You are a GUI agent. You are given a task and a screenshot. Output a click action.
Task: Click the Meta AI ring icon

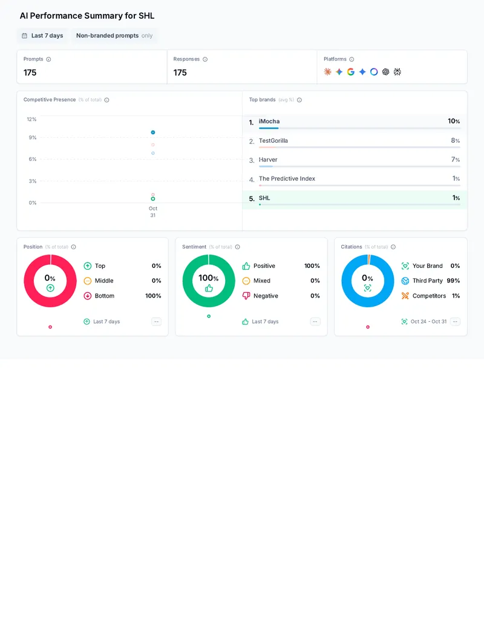coord(374,72)
